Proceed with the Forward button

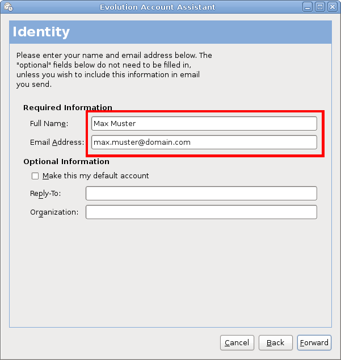tap(314, 342)
